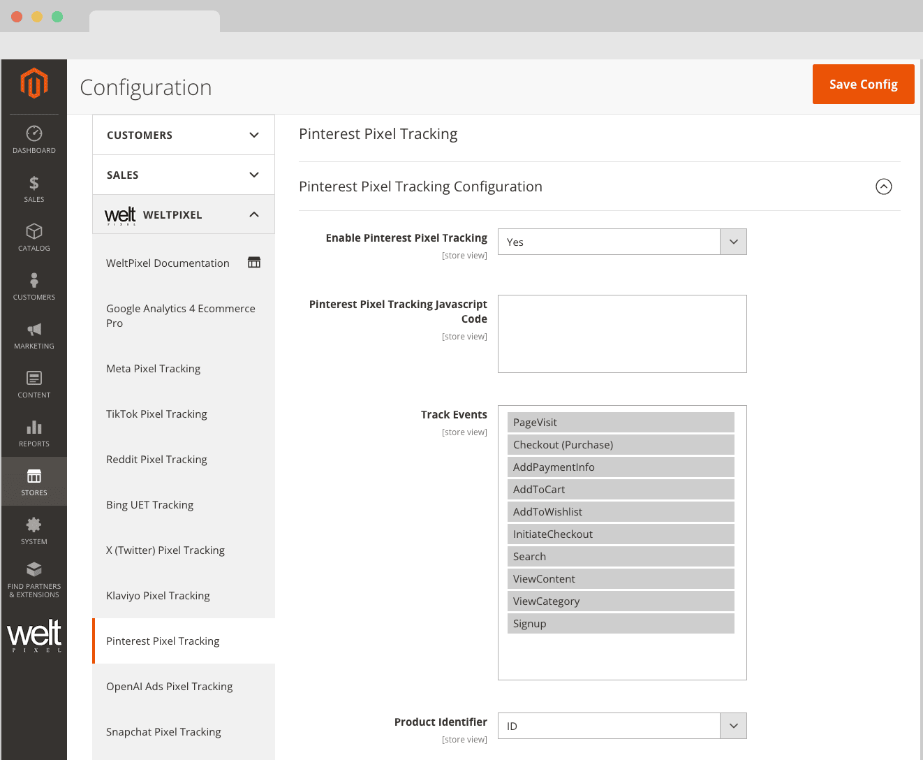Open the Stores storefront icon
Screen dimensions: 923x760
click(34, 476)
